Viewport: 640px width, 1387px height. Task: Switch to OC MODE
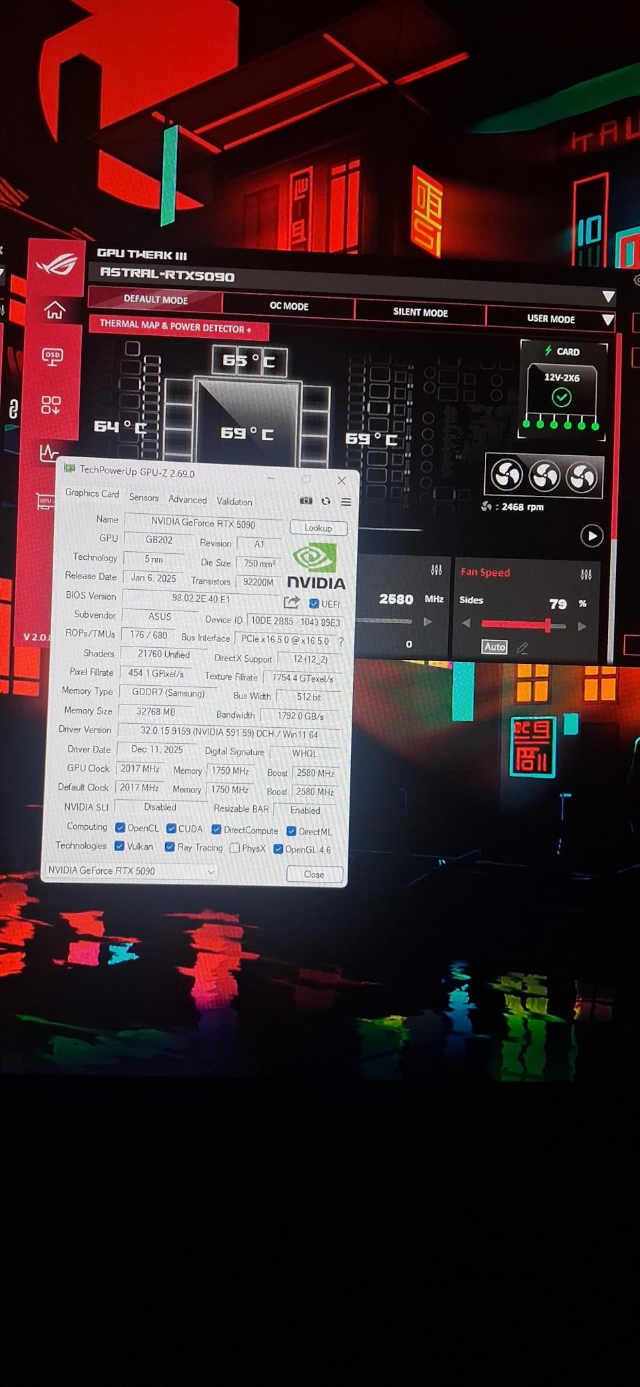(x=288, y=306)
